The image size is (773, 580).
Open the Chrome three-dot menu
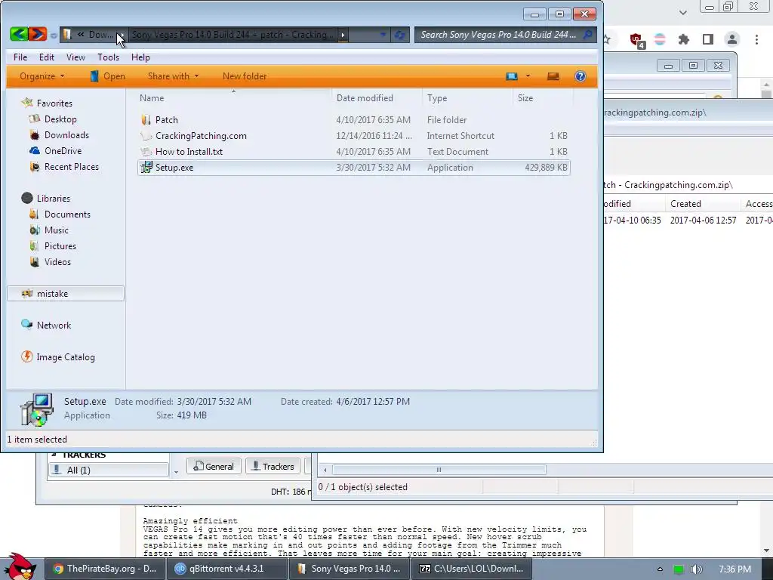(x=756, y=39)
